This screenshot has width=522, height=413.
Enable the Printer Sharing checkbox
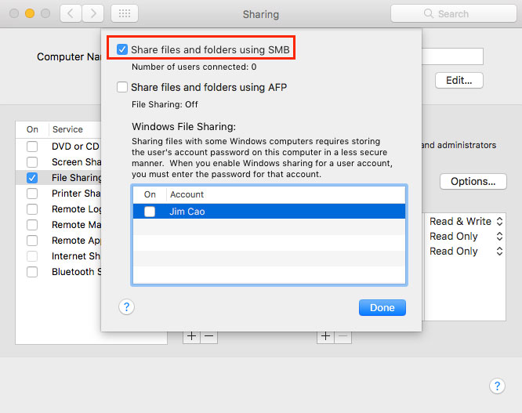[32, 194]
